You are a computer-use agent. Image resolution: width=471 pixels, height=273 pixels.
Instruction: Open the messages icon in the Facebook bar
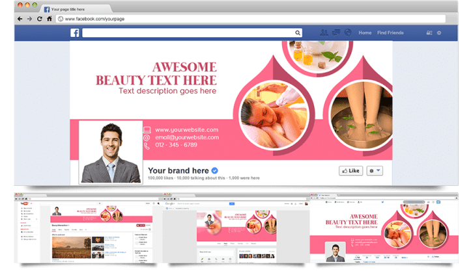[x=335, y=33]
